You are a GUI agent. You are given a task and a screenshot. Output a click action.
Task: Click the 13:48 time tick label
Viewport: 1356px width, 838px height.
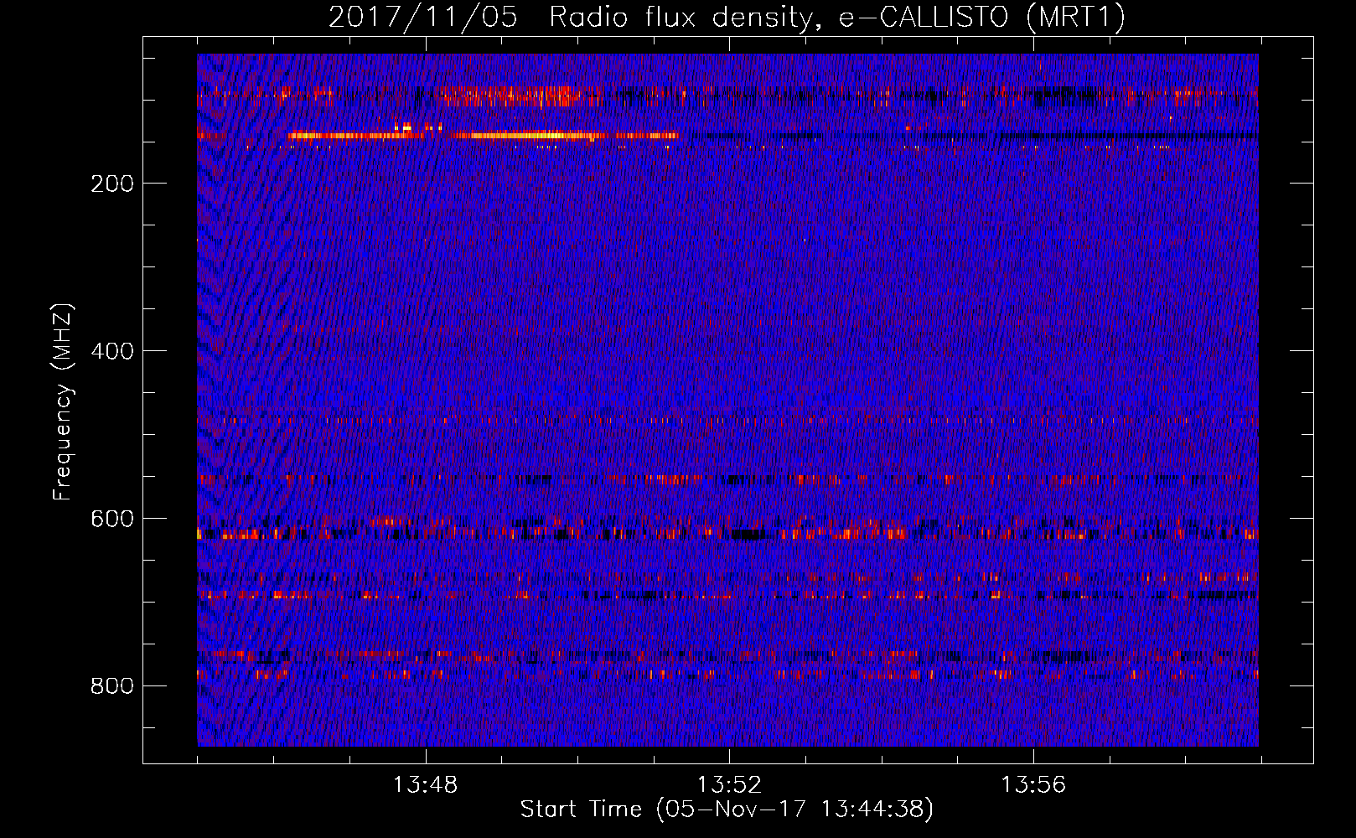click(426, 785)
